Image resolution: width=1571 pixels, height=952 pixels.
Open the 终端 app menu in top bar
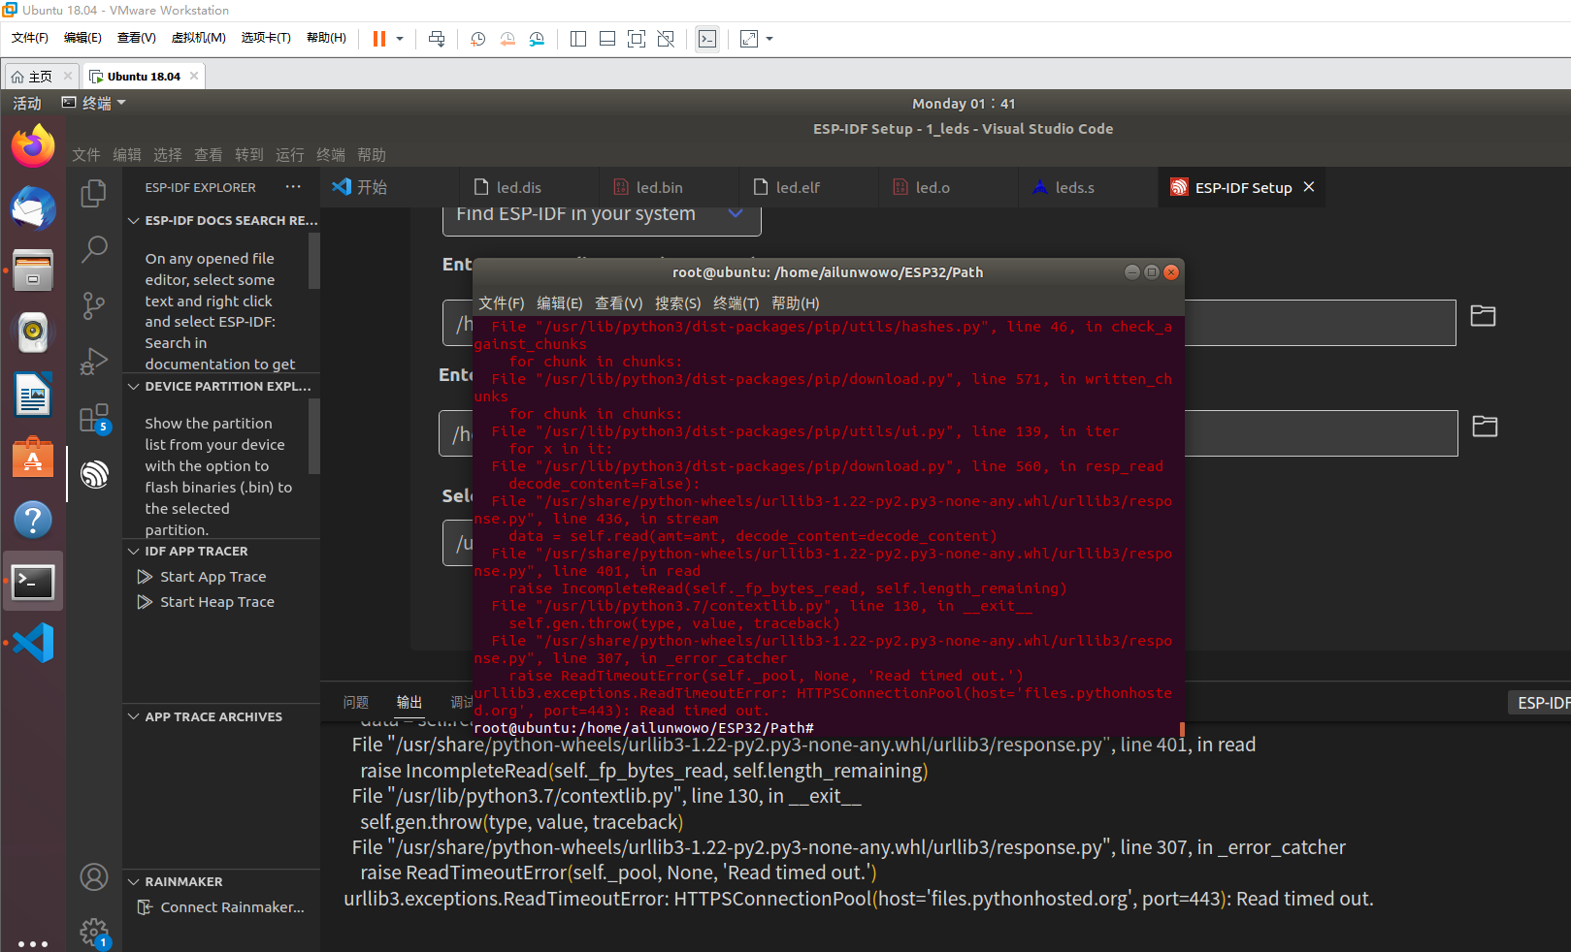pyautogui.click(x=94, y=103)
